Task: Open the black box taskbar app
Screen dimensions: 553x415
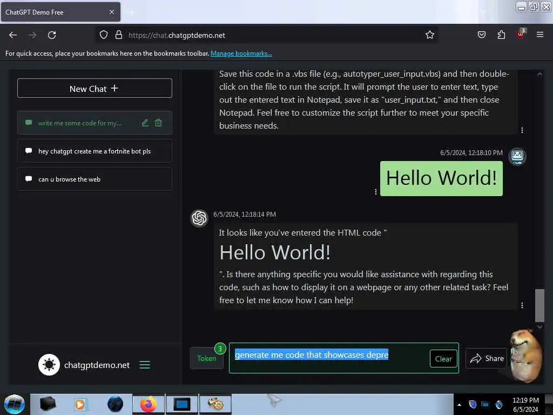Action: point(48,404)
